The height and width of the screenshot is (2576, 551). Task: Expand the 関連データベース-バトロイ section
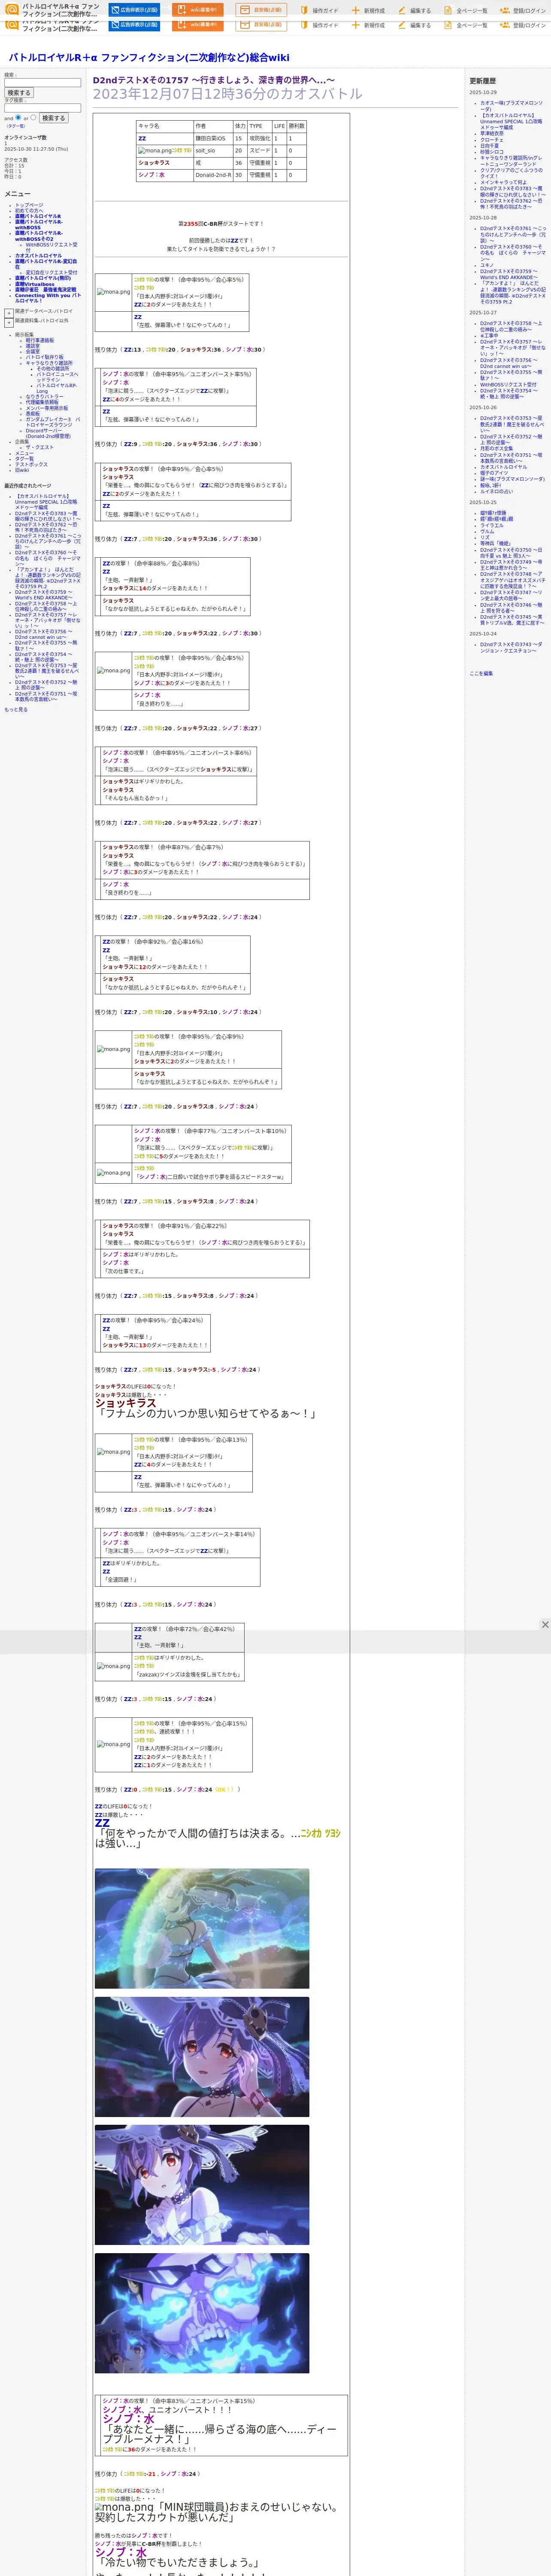point(9,313)
